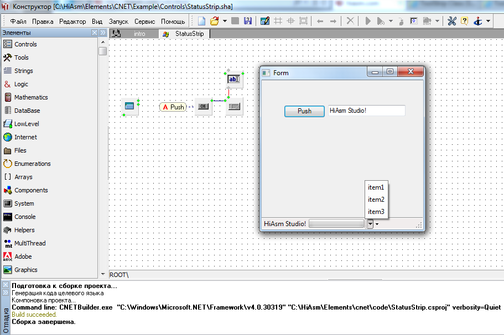Open the Сервис menu
504x335 pixels.
[144, 22]
